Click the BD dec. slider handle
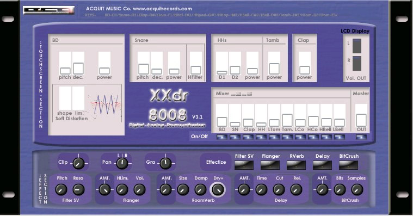 [x=78, y=69]
